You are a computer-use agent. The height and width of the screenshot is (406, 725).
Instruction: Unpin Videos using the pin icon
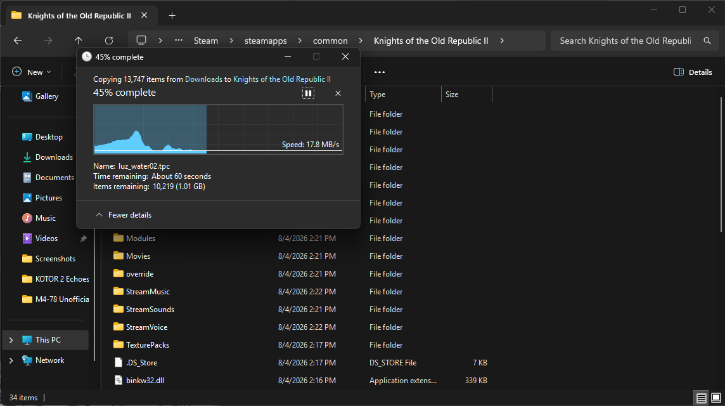point(83,239)
